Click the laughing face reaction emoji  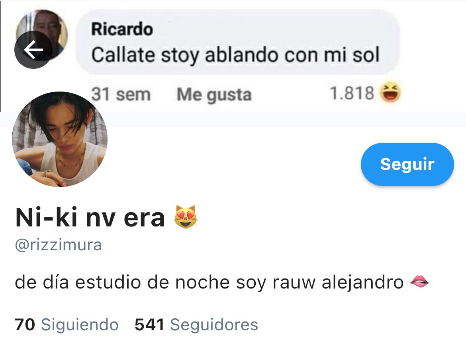390,93
